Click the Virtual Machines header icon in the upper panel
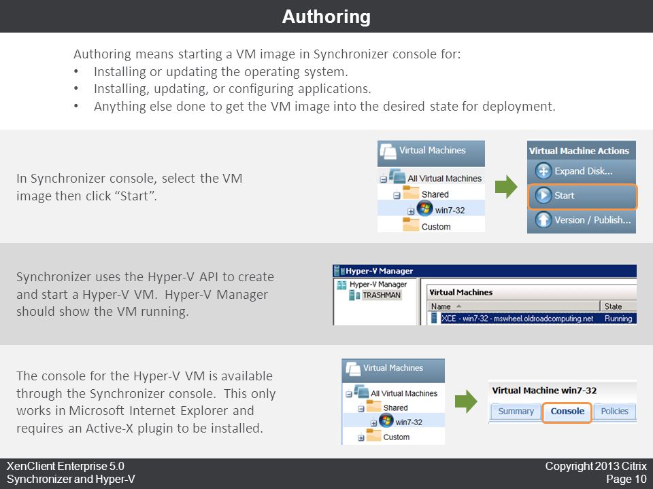 pyautogui.click(x=388, y=151)
